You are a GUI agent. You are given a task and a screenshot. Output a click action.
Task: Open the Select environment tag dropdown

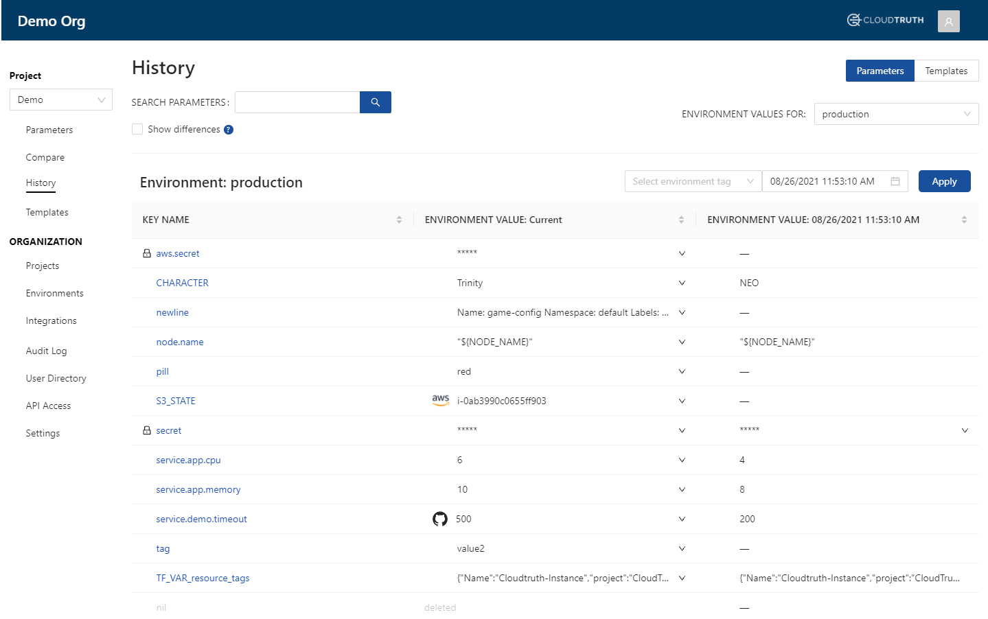pos(692,181)
